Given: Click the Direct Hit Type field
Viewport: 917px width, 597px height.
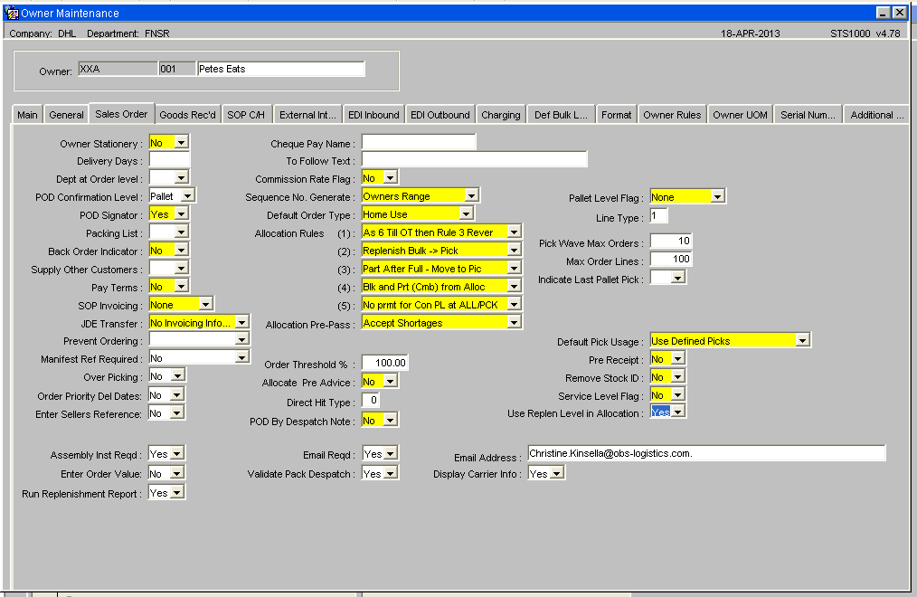Looking at the screenshot, I should pos(371,400).
